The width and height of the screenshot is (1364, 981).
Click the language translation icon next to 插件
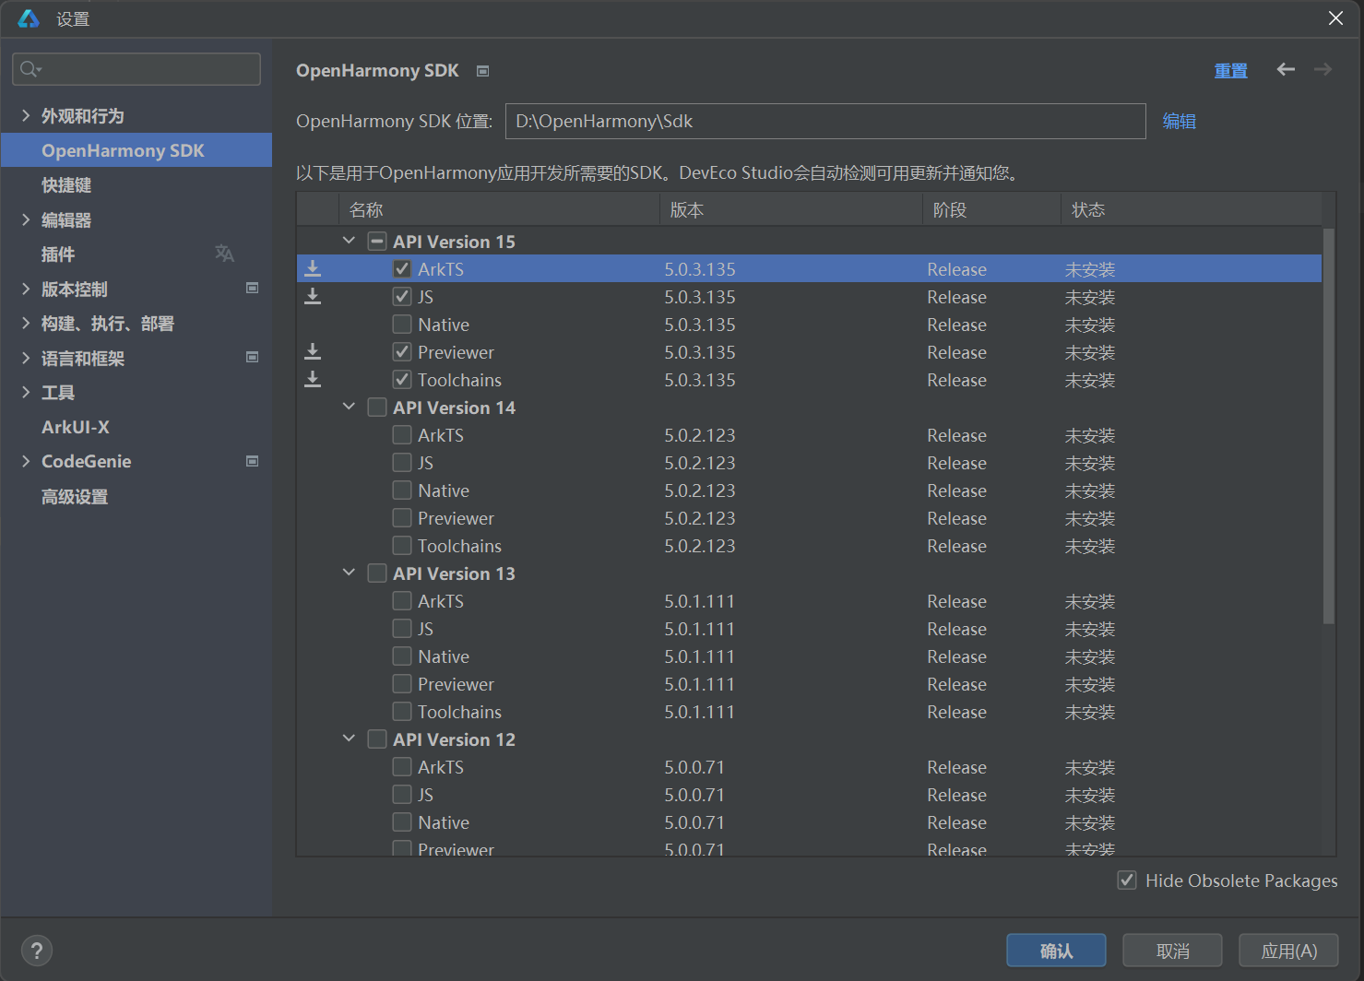click(224, 254)
